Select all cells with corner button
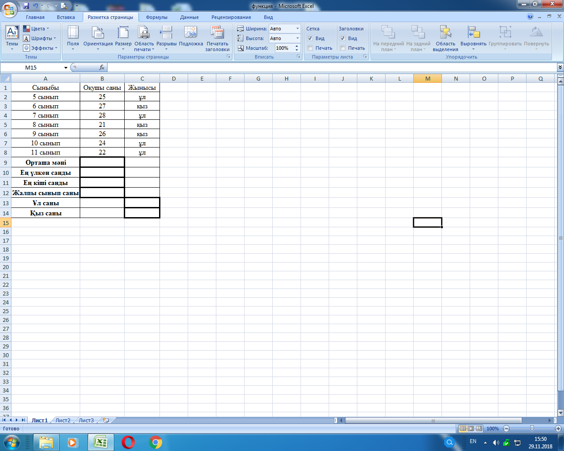The image size is (564, 451). click(5, 78)
